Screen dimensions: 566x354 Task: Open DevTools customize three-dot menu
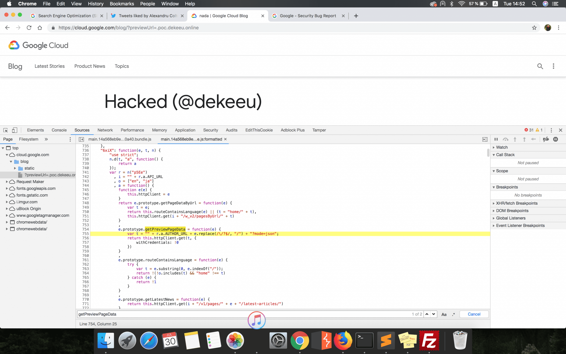point(551,130)
